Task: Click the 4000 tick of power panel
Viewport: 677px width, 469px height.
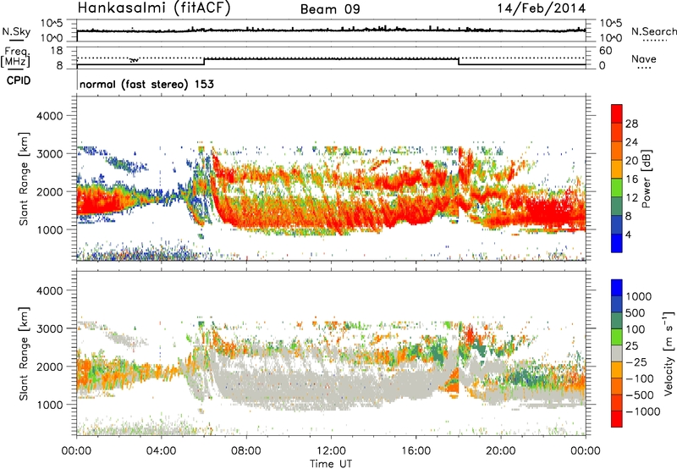Action: click(x=50, y=116)
